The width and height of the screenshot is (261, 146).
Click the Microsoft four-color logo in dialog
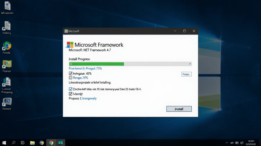(x=70, y=45)
